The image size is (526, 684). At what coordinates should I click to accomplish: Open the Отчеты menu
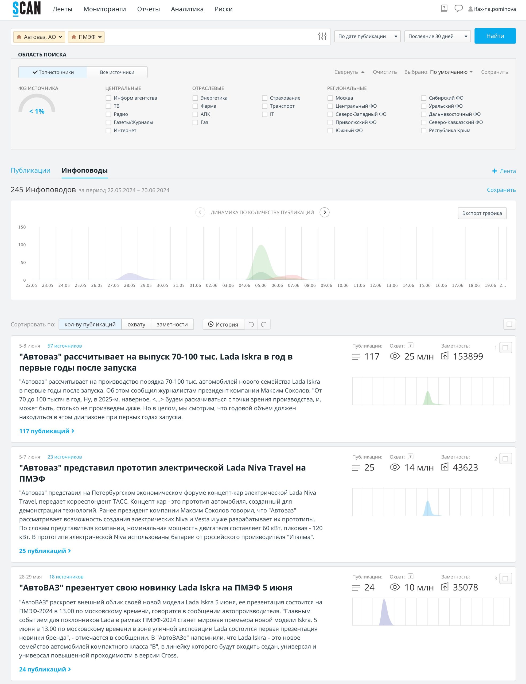tap(149, 9)
